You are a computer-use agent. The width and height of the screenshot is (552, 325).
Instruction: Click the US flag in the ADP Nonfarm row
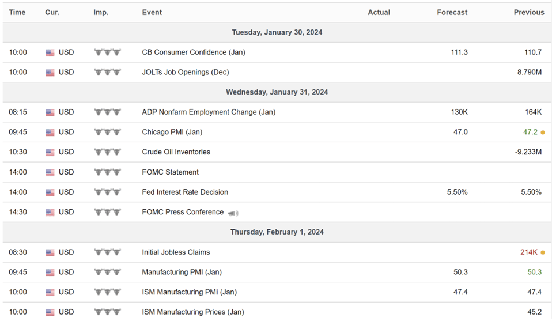pos(50,113)
